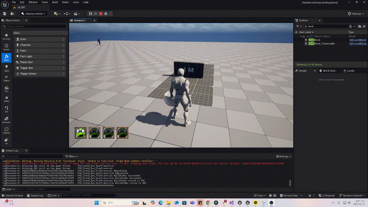Screen dimensions: 368x207
Task: Open the Trace dropdown in the status bar
Action: pyautogui.click(x=260, y=195)
